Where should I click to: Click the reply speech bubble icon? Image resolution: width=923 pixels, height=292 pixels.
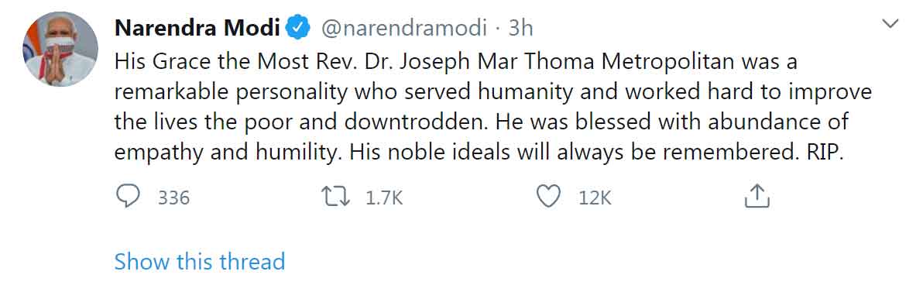[x=129, y=198]
